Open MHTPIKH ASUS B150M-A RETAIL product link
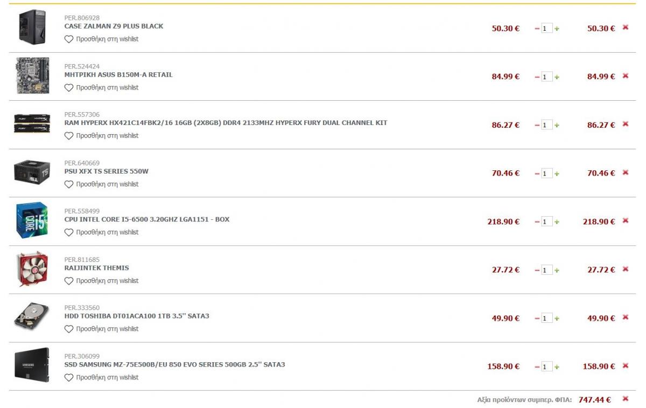 pos(118,75)
